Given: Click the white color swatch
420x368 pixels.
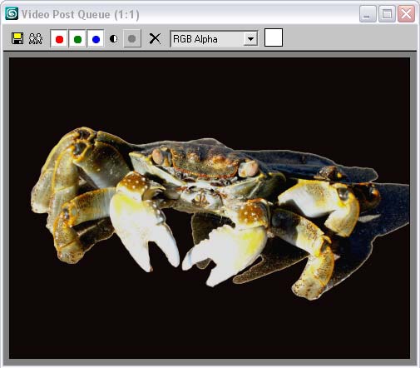Looking at the screenshot, I should click(274, 37).
